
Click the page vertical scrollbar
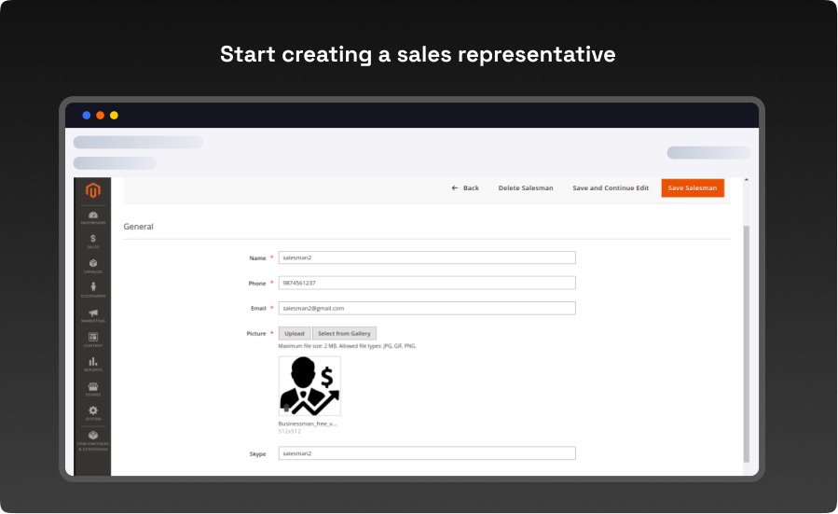[x=746, y=344]
